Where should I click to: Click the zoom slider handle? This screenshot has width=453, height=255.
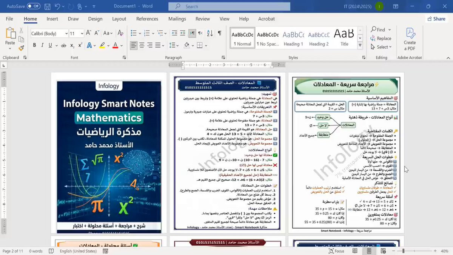pos(403,251)
